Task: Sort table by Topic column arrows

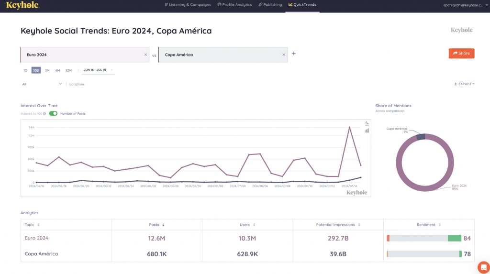Action: pyautogui.click(x=38, y=225)
